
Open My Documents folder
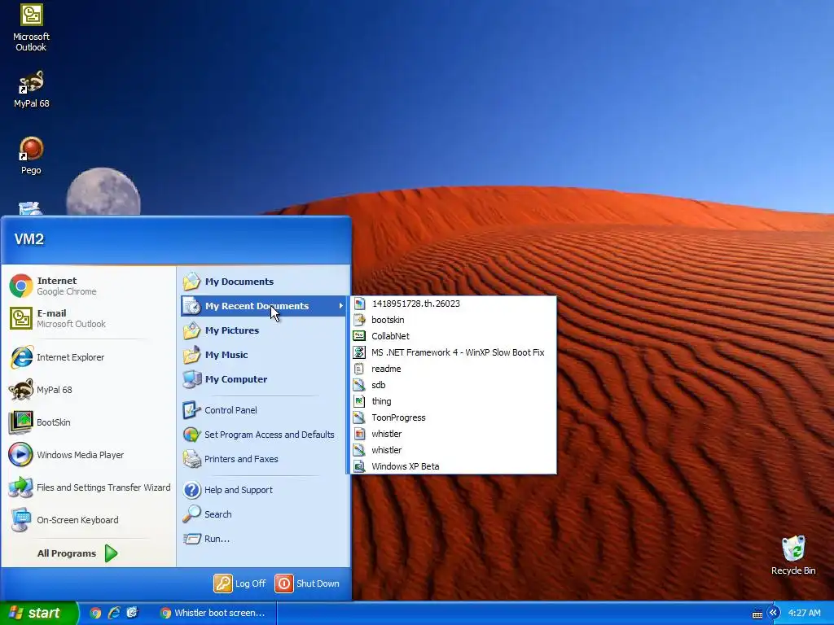pyautogui.click(x=263, y=282)
